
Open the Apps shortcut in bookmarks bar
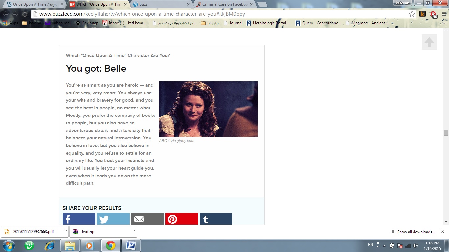point(10,23)
